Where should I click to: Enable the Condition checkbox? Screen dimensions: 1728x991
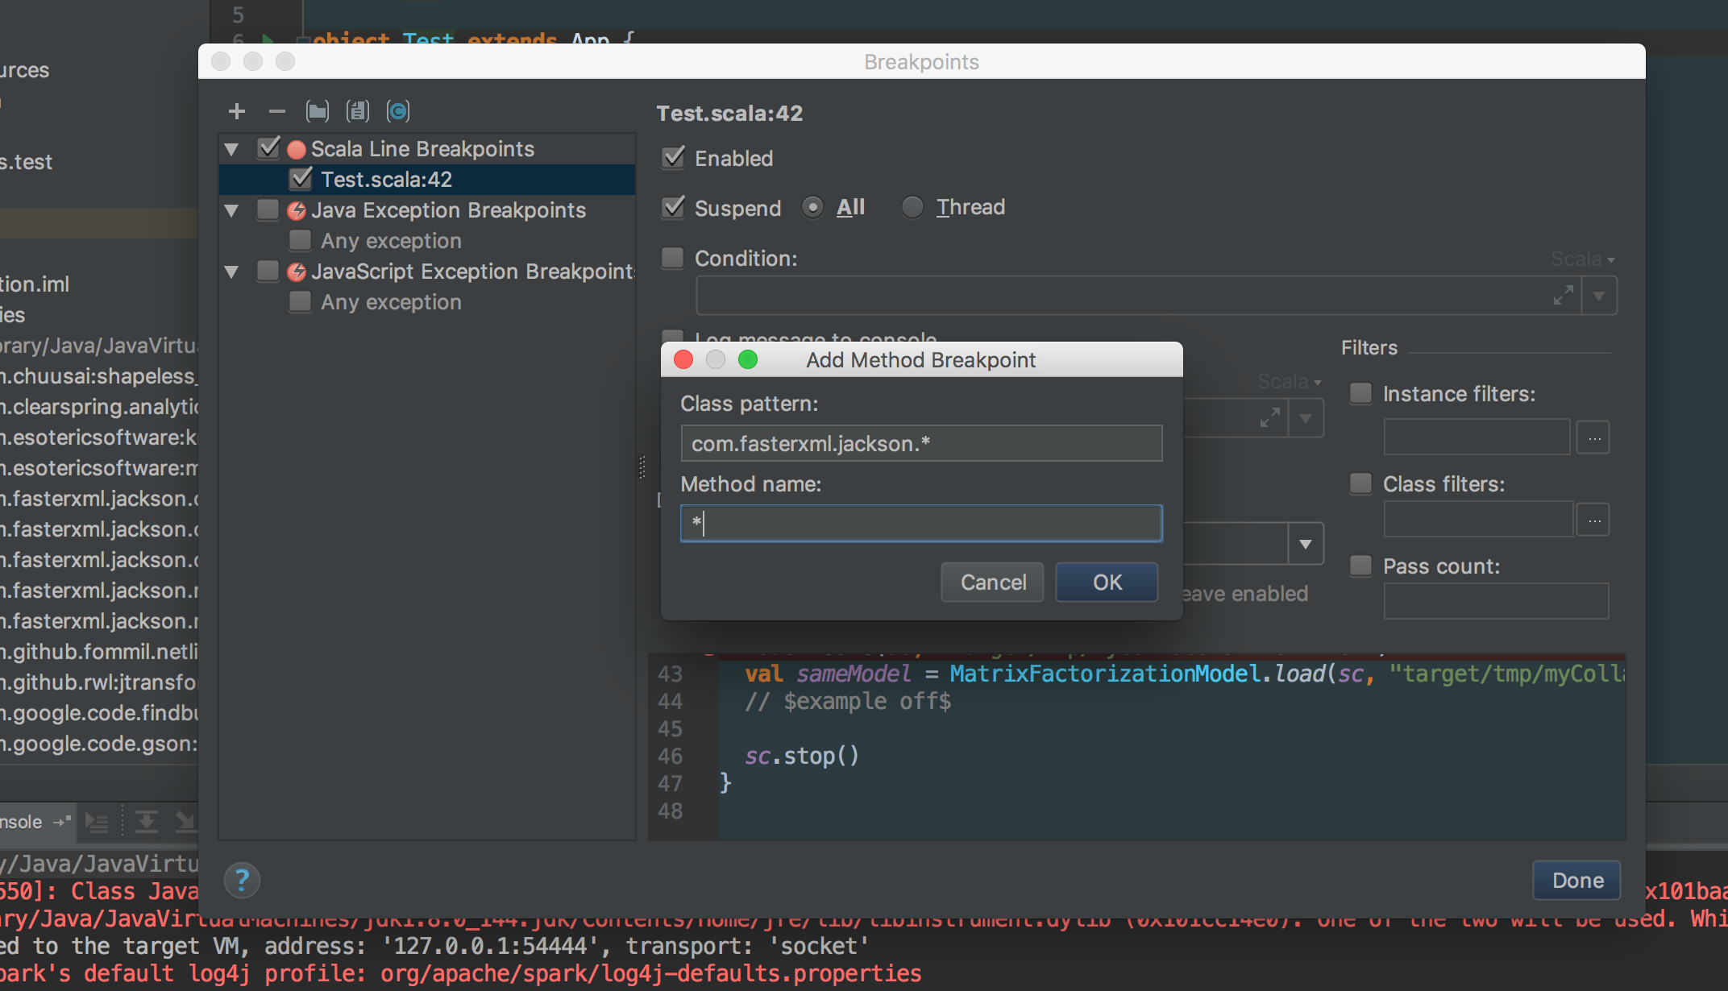tap(672, 258)
